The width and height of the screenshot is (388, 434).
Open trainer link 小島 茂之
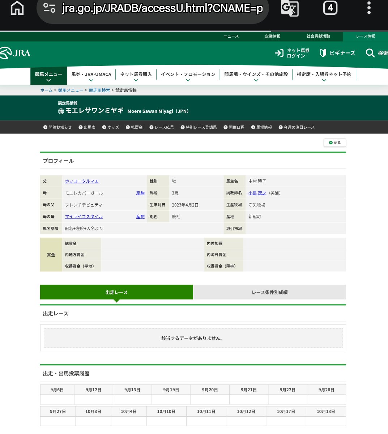[257, 193]
